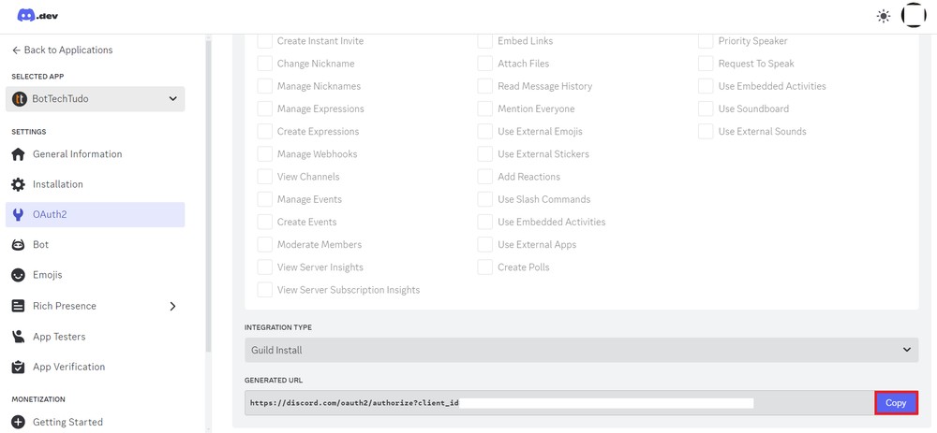Expand the Rich Presence submenu
This screenshot has height=433, width=937.
(172, 306)
